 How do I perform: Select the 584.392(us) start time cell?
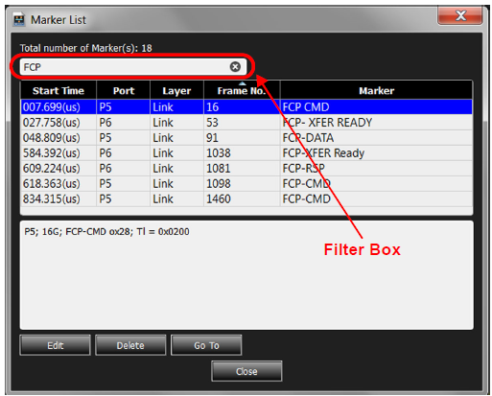(59, 153)
